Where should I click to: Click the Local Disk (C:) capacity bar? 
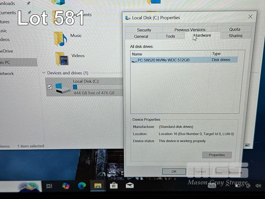(x=98, y=87)
